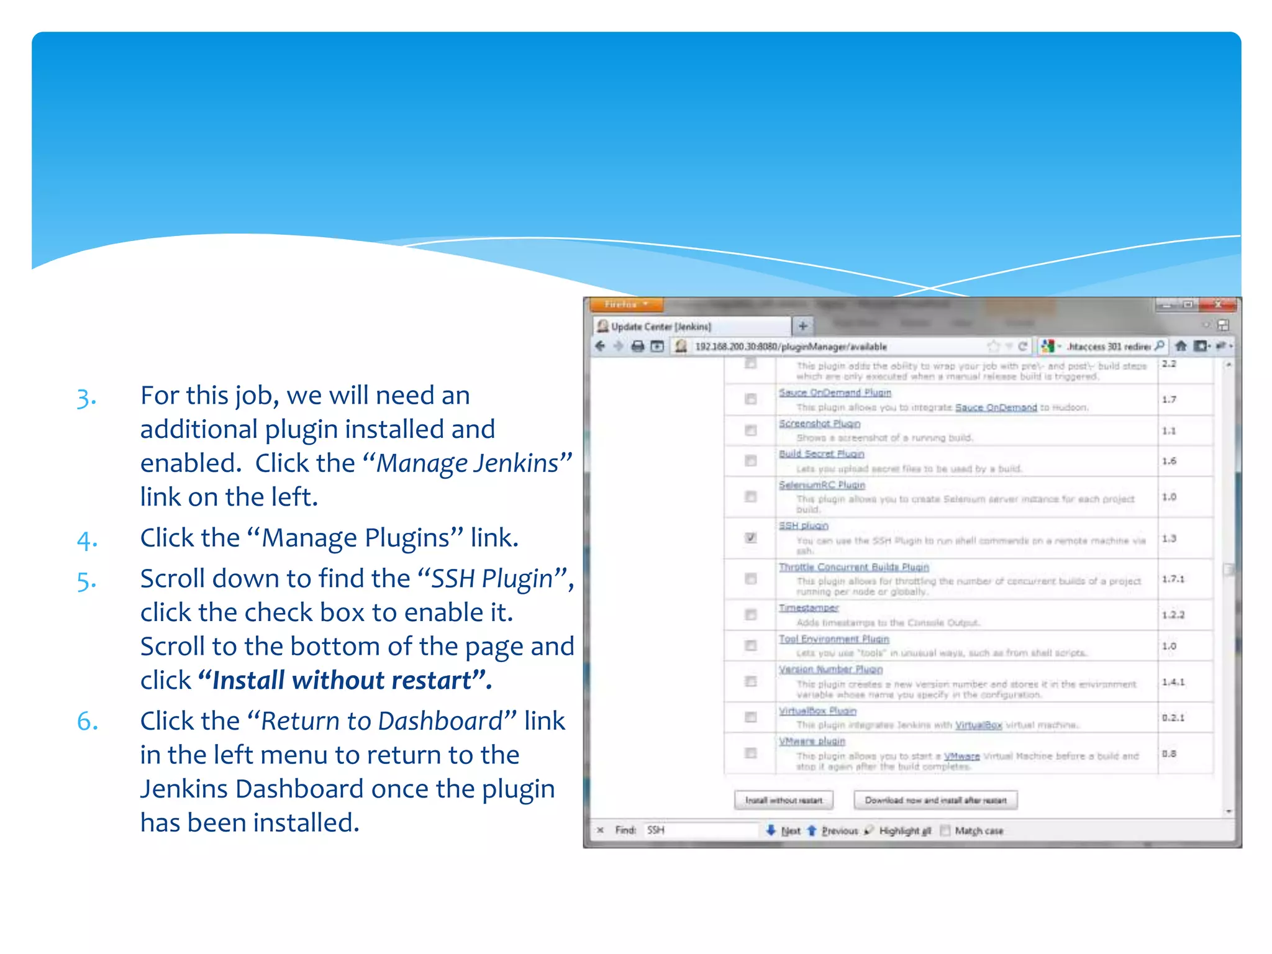
Task: Open the Screenshot Plugin link
Action: [819, 424]
